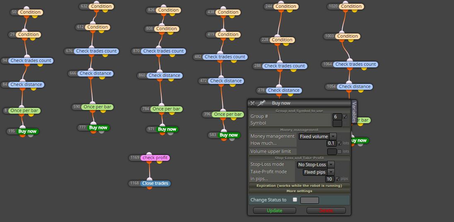
Task: Click the Volume upper limit input field
Action: [x=332, y=151]
